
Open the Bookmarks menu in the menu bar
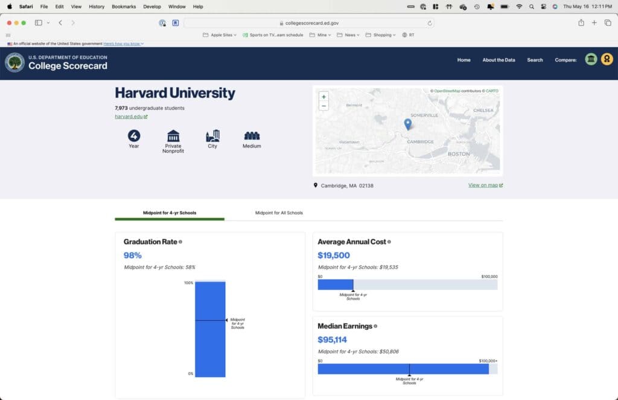[123, 7]
